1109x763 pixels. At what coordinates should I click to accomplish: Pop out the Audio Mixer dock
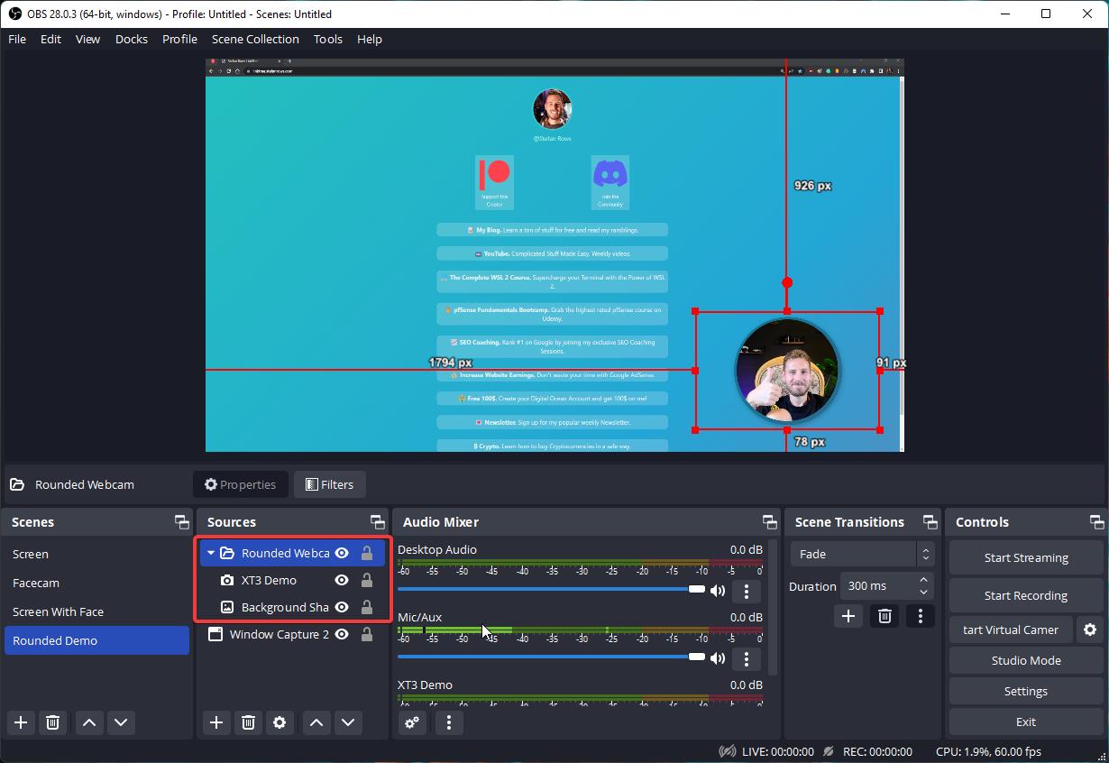(769, 522)
